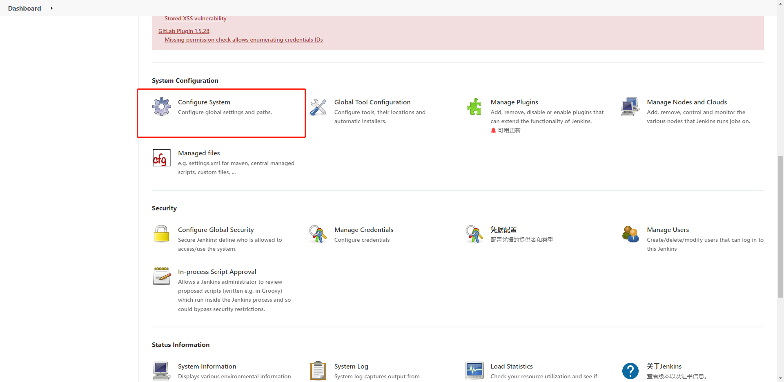The height and width of the screenshot is (382, 784).
Task: Click the scrollbar down arrow
Action: pyautogui.click(x=780, y=378)
